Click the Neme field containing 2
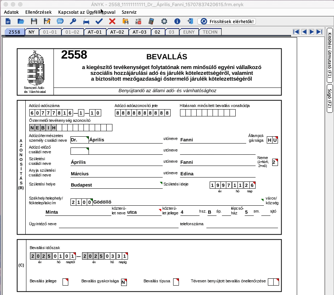334x295 pixels. pyautogui.click(x=275, y=162)
